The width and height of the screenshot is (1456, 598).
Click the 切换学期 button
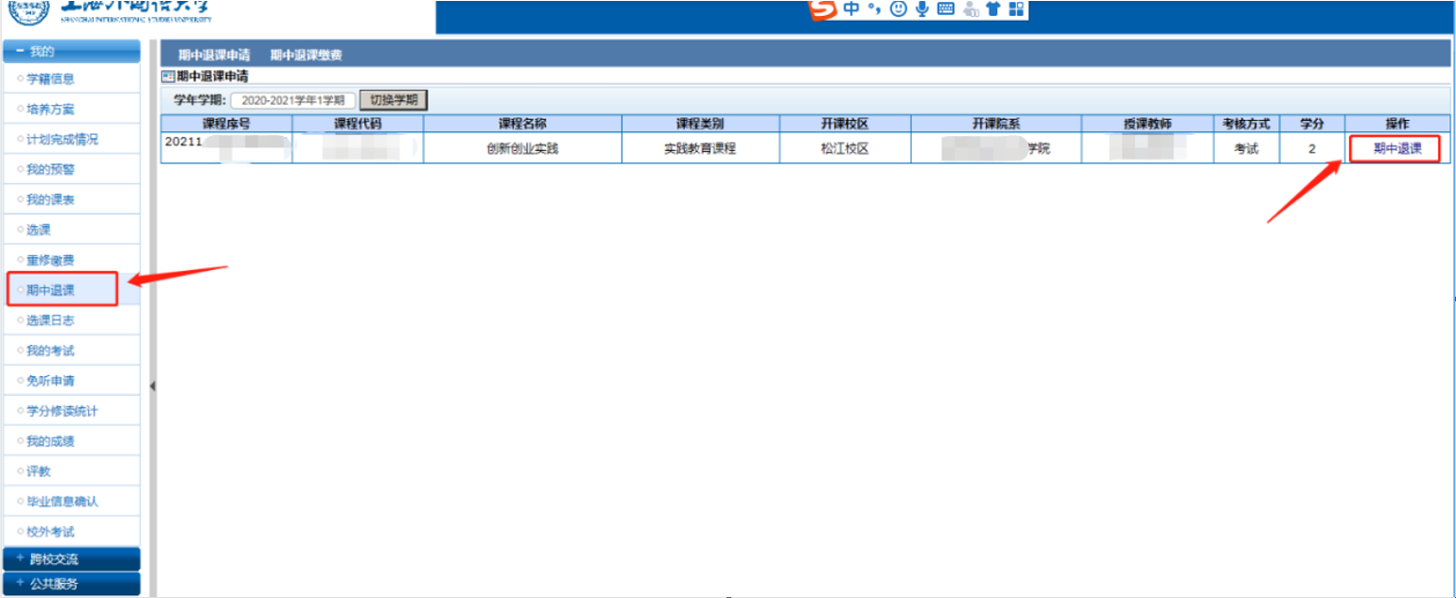pos(393,100)
